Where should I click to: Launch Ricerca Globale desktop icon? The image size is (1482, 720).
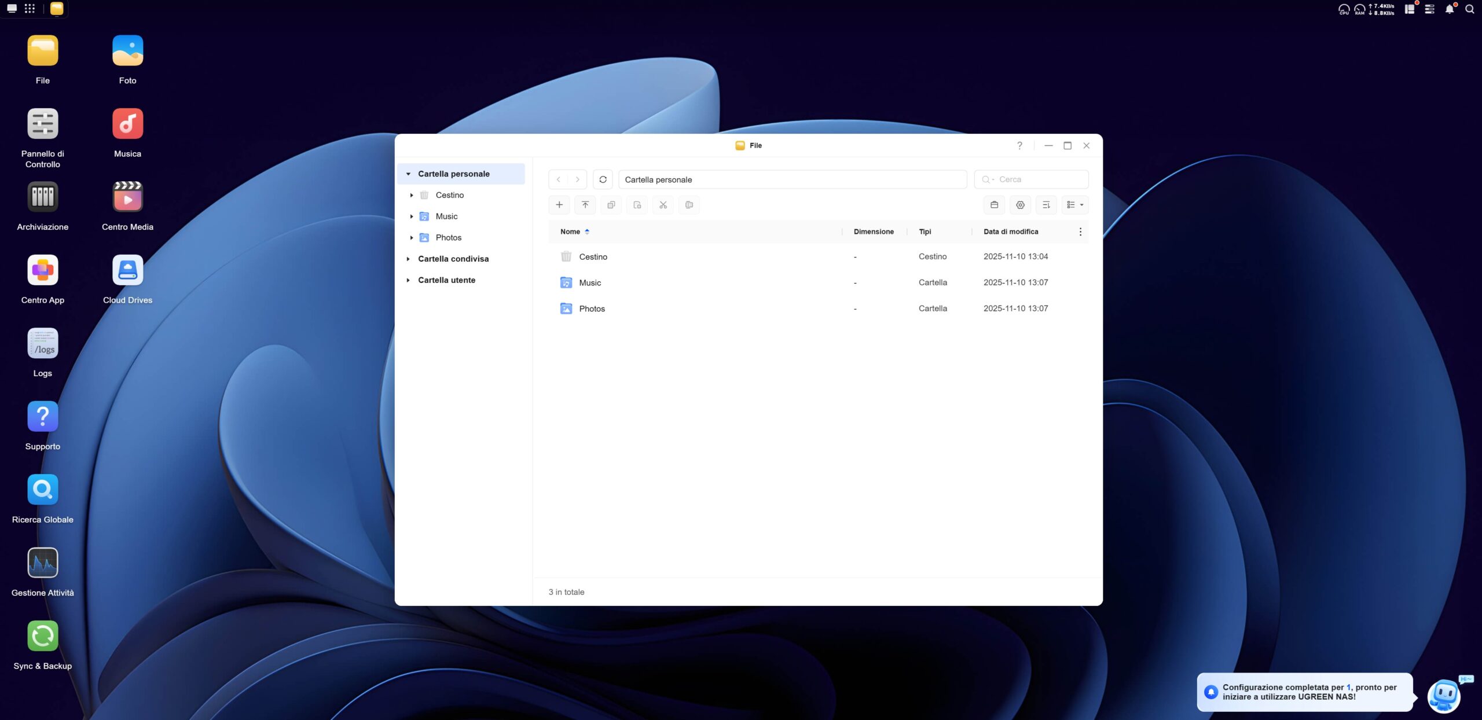coord(42,490)
